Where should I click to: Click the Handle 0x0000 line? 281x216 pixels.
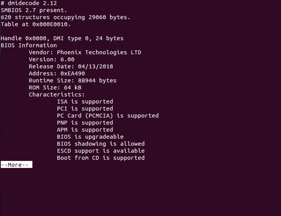(x=62, y=38)
